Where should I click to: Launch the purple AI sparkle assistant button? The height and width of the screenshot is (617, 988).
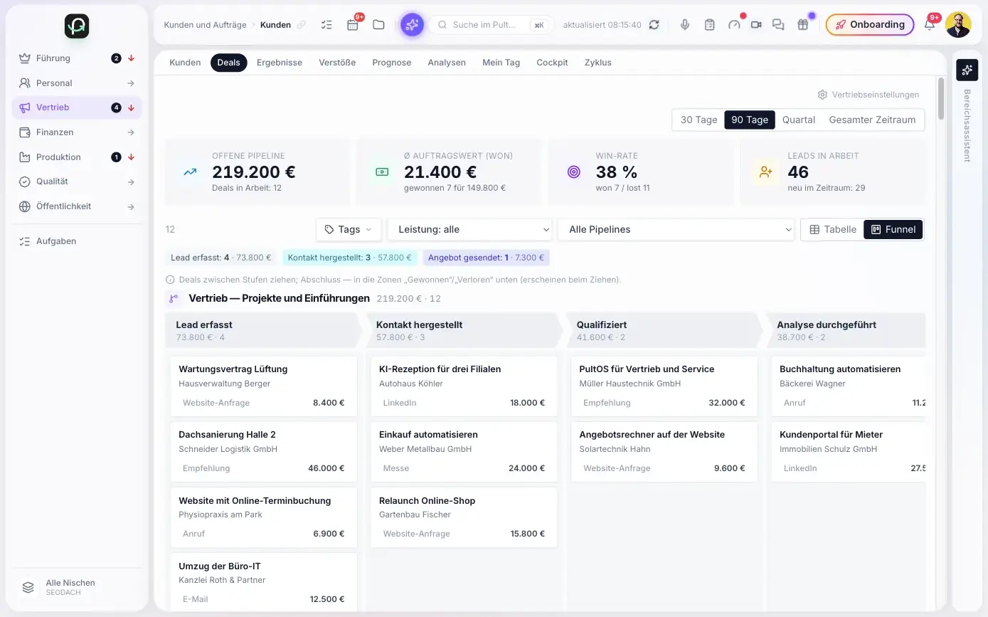pyautogui.click(x=412, y=25)
